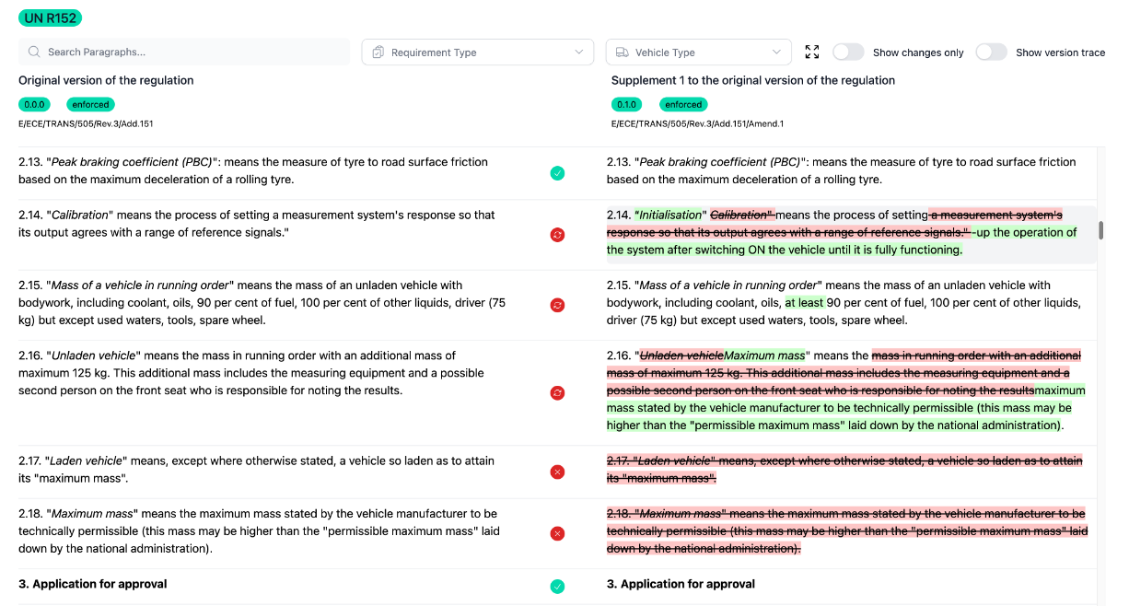Click the red modification icon next to paragraph 2.14
Image resolution: width=1129 pixels, height=606 pixels.
point(557,235)
